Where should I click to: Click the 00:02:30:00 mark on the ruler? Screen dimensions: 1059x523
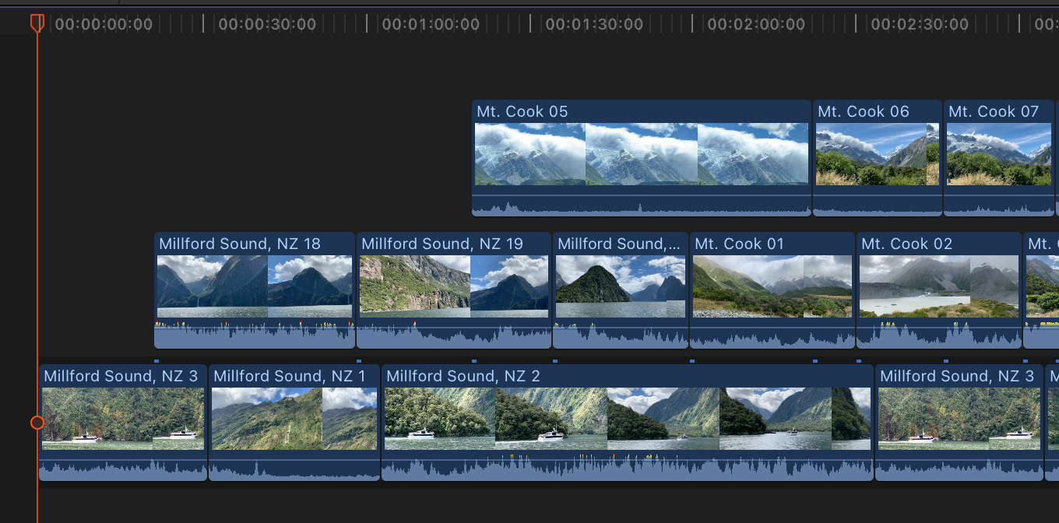[x=919, y=24]
